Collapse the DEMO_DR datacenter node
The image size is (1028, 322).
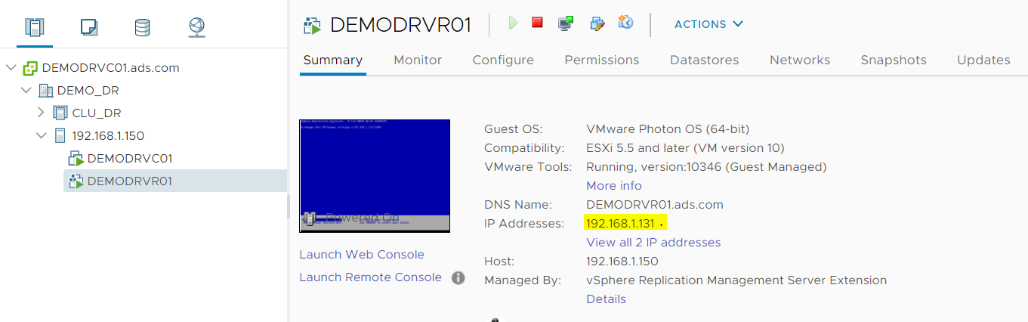[26, 91]
